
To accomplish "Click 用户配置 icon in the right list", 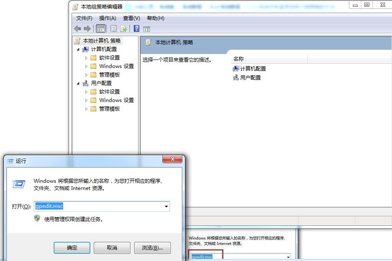I will pyautogui.click(x=236, y=78).
